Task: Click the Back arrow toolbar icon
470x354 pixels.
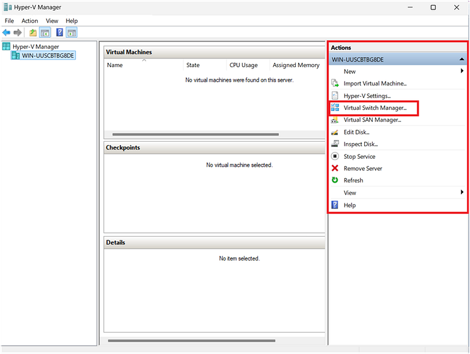Action: (6, 33)
